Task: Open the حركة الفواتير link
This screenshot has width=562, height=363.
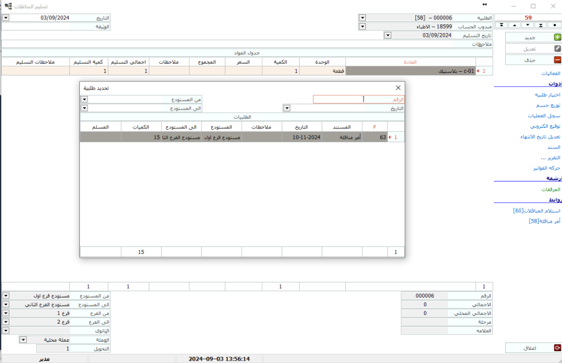Action: (x=546, y=168)
